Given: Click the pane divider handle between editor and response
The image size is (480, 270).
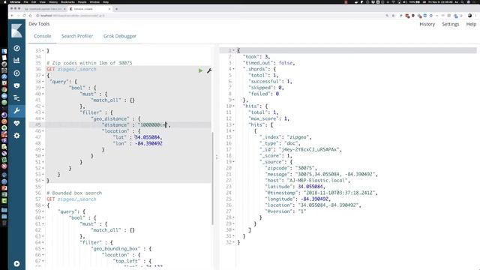Looking at the screenshot, I should pyautogui.click(x=217, y=157).
